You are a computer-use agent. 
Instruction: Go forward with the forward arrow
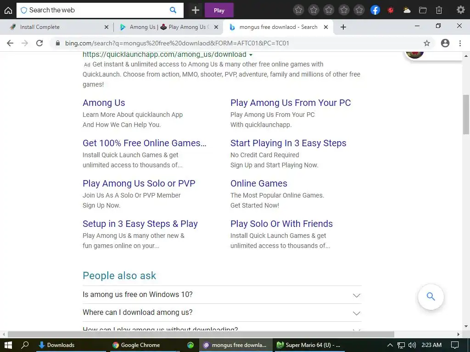click(x=25, y=43)
